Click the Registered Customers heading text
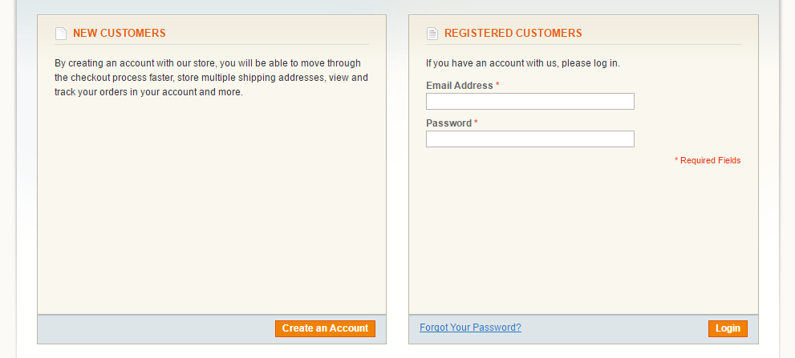The image size is (795, 358). pos(513,34)
